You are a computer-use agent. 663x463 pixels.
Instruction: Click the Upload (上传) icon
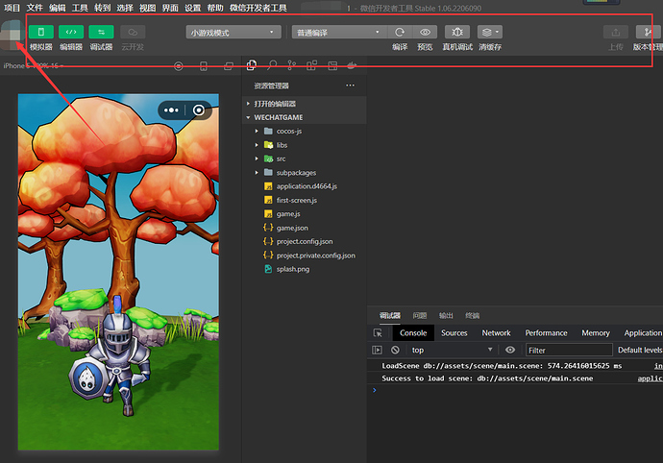pos(616,32)
